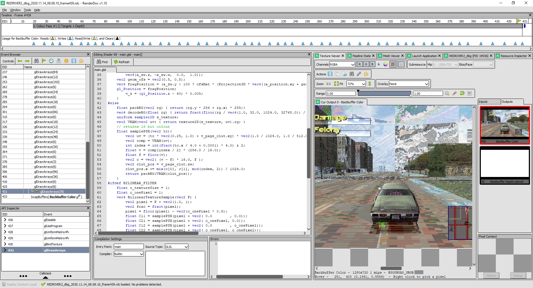533x288 pixels.
Task: Toggle the red channel R button
Action: tap(360, 64)
